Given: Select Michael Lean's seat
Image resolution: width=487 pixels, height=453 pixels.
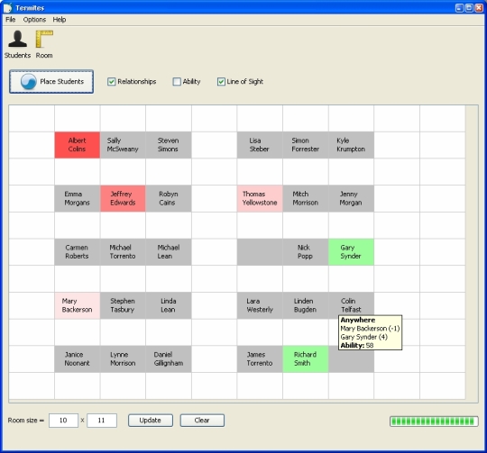Looking at the screenshot, I should coord(169,252).
